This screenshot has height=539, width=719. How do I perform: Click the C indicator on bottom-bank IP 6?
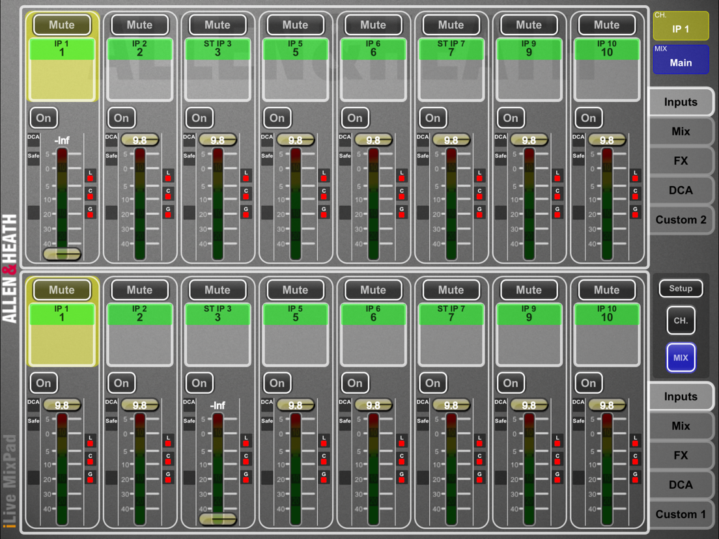pyautogui.click(x=402, y=458)
